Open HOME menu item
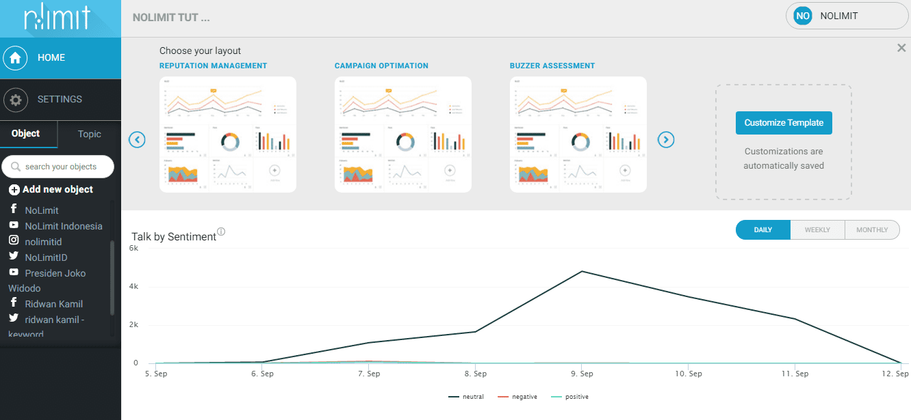911x420 pixels. click(x=60, y=58)
